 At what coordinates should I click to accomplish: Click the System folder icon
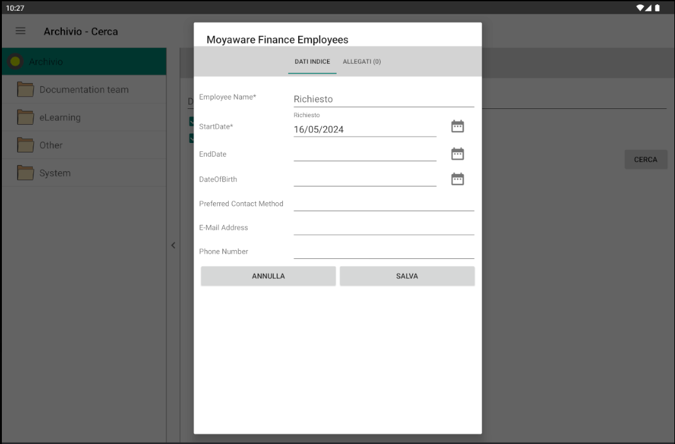point(25,173)
